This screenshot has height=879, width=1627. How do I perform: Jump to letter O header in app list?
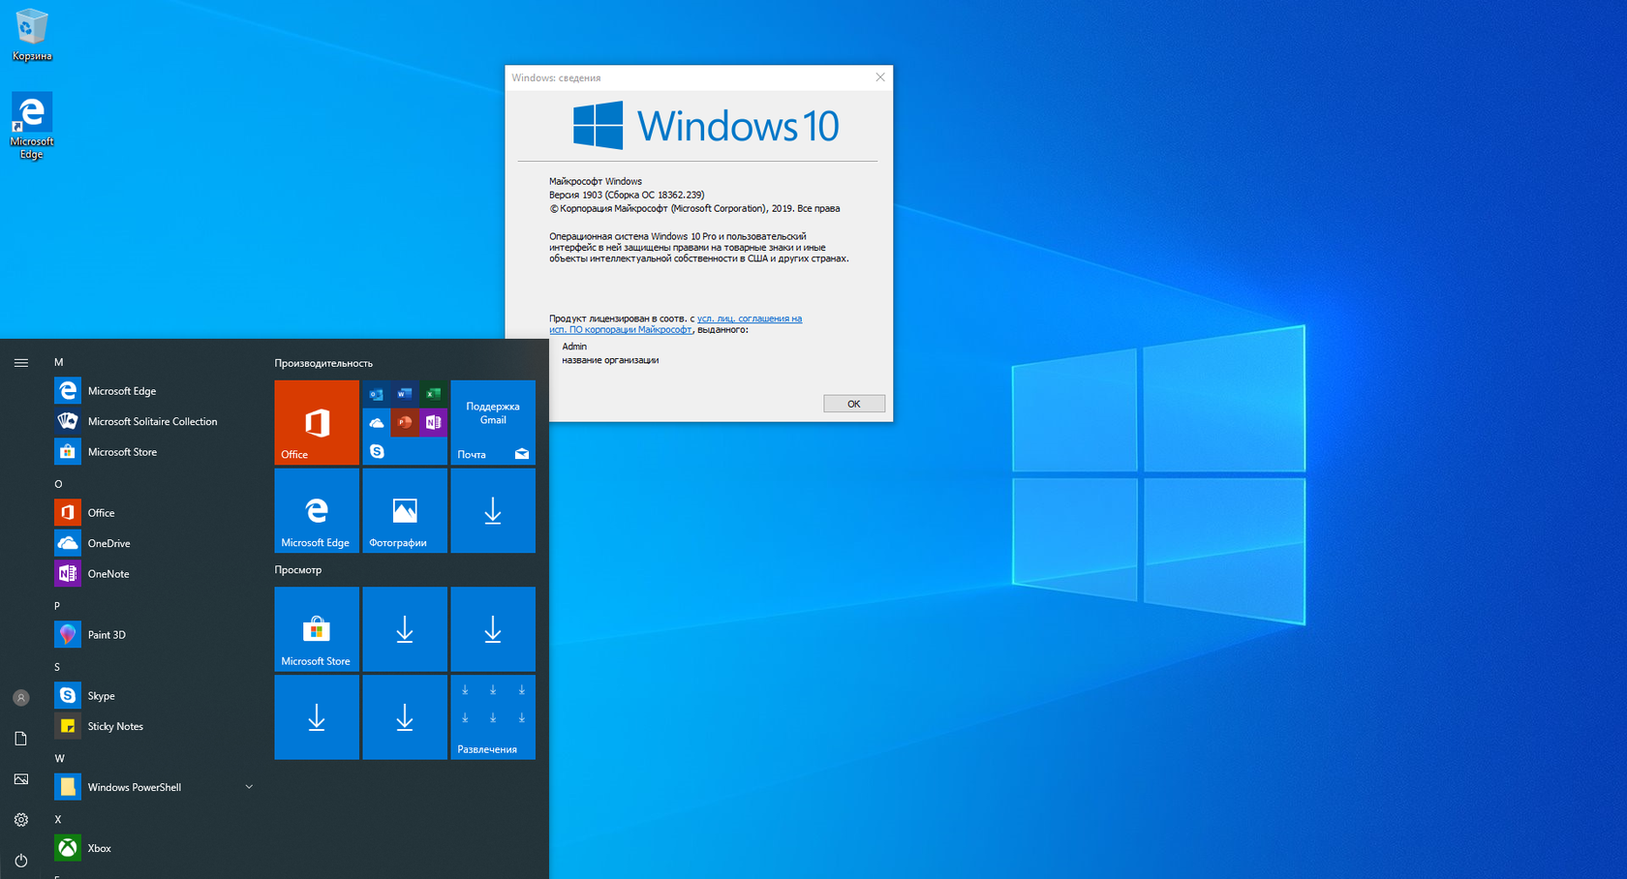coord(59,484)
